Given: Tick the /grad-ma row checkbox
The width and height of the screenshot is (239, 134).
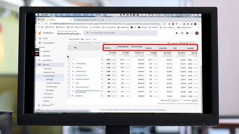Looking at the screenshot, I should tap(69, 67).
